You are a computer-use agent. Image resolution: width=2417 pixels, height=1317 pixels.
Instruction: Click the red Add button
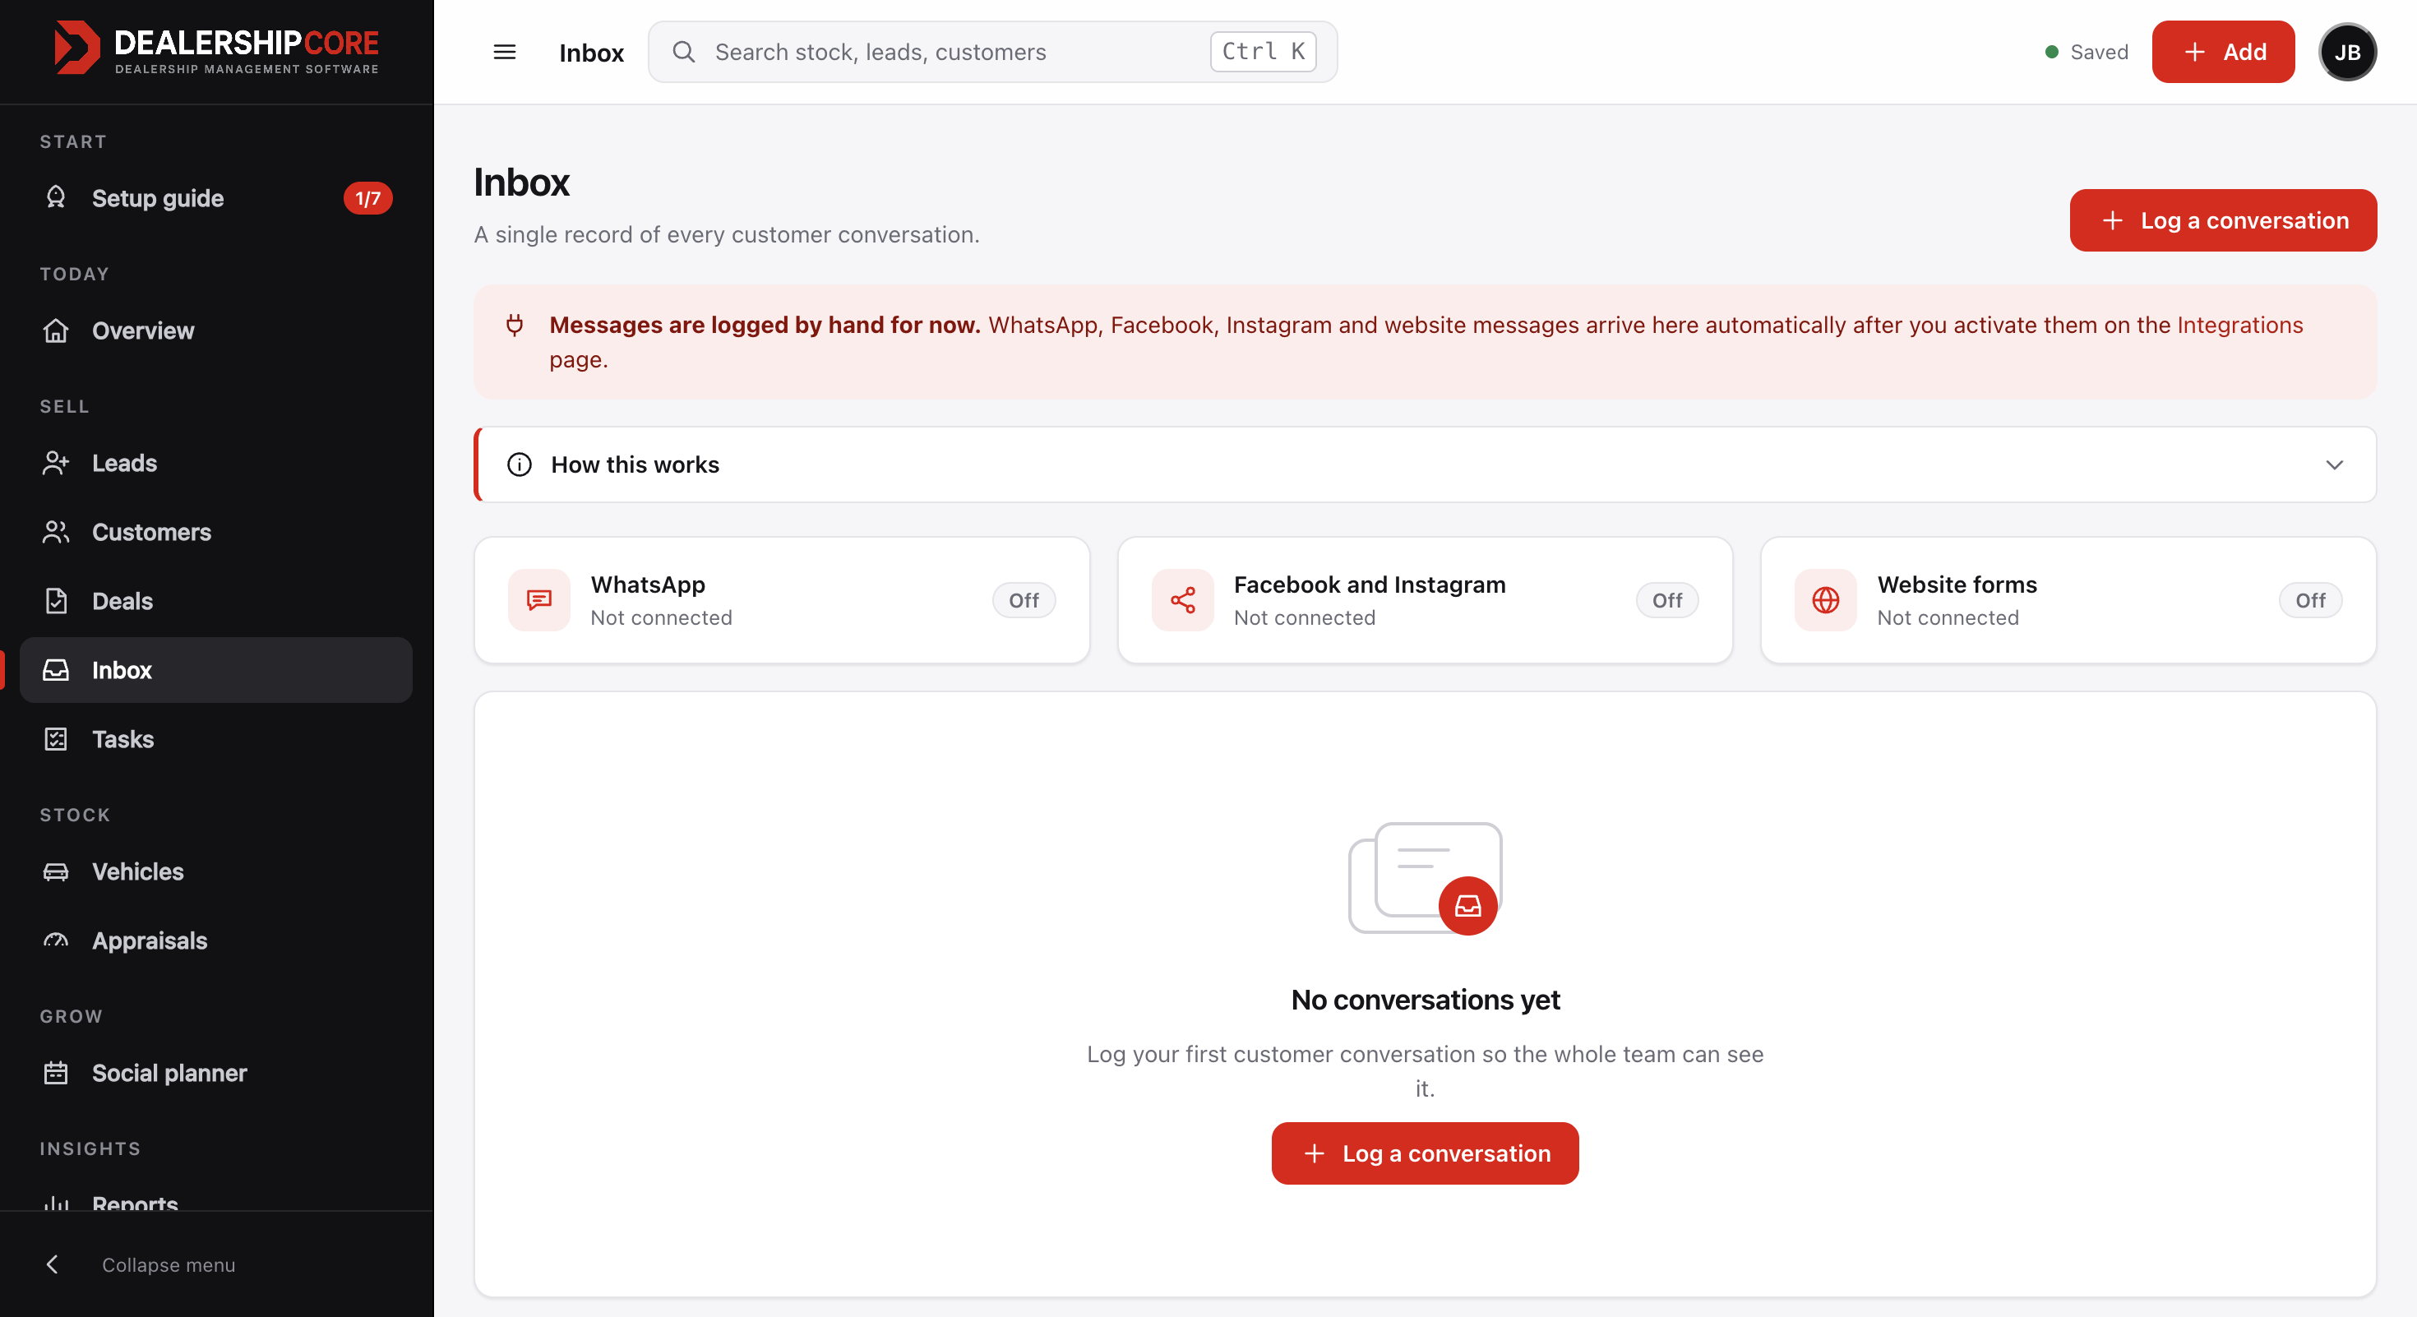(2223, 52)
